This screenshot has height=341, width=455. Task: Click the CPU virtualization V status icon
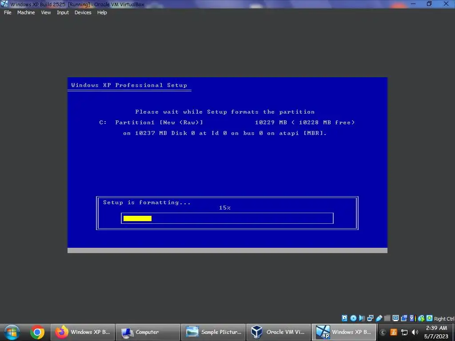click(413, 318)
